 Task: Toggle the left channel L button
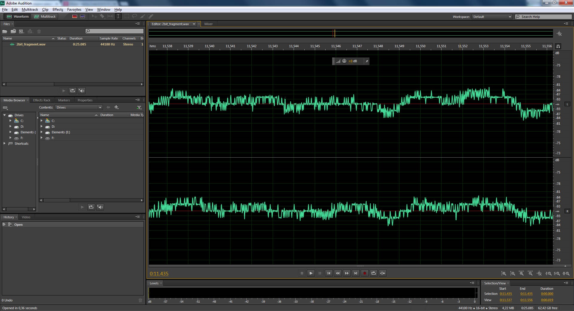click(567, 104)
